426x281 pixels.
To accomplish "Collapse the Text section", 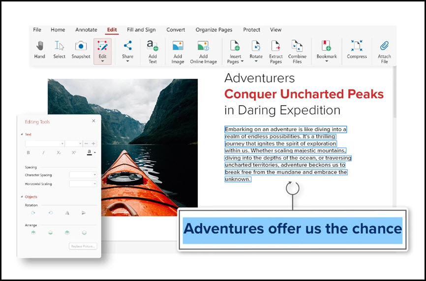I will click(x=22, y=134).
